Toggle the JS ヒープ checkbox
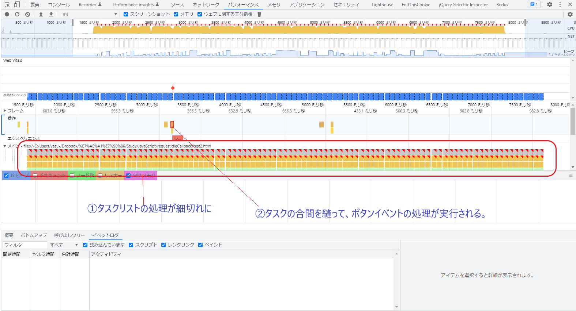This screenshot has height=311, width=576. pos(6,176)
